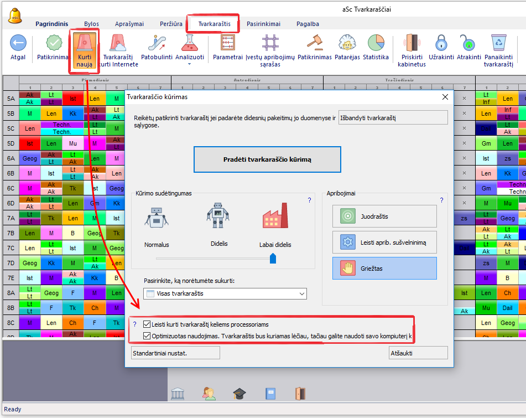Open the Statistika pie chart icon

376,43
